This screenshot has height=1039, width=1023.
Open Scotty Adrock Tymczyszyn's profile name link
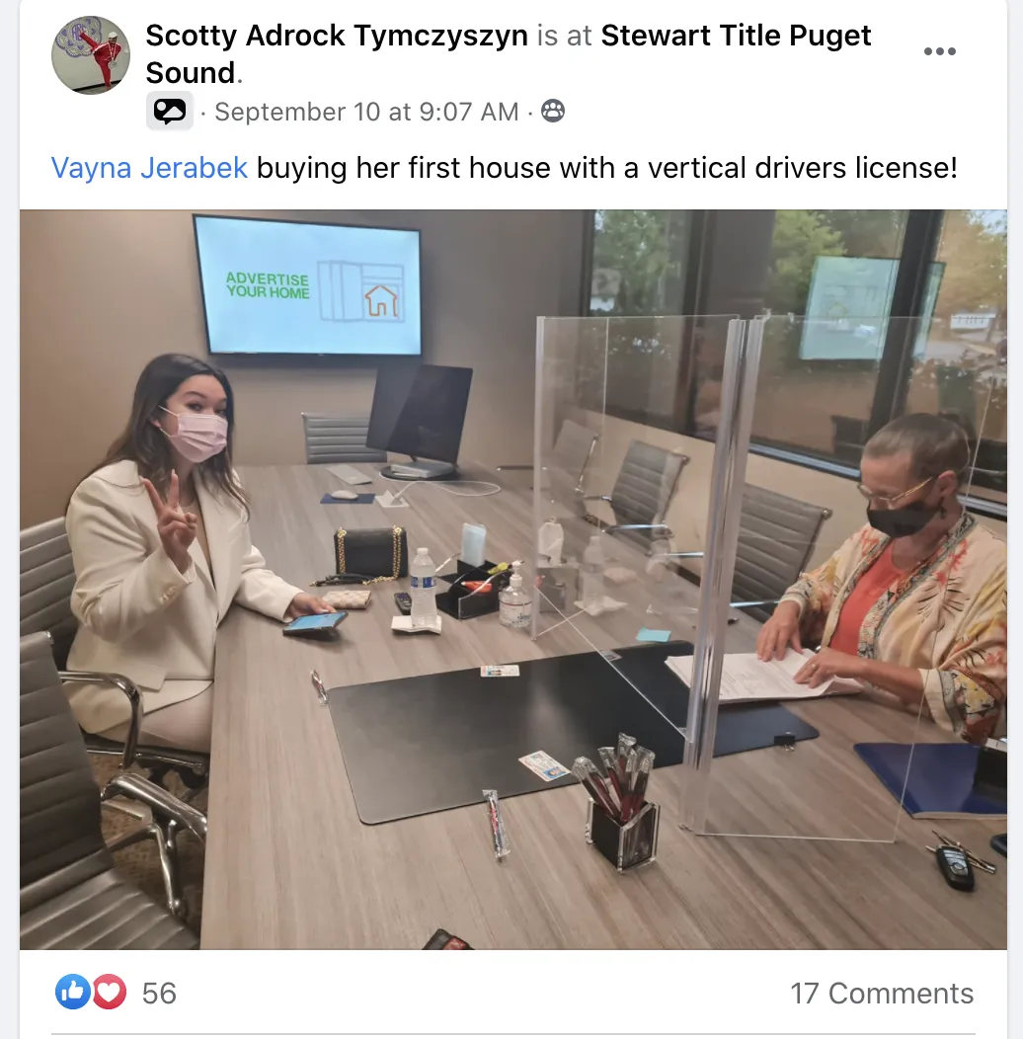click(337, 36)
